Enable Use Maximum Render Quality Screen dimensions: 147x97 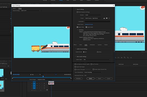tap(75, 64)
